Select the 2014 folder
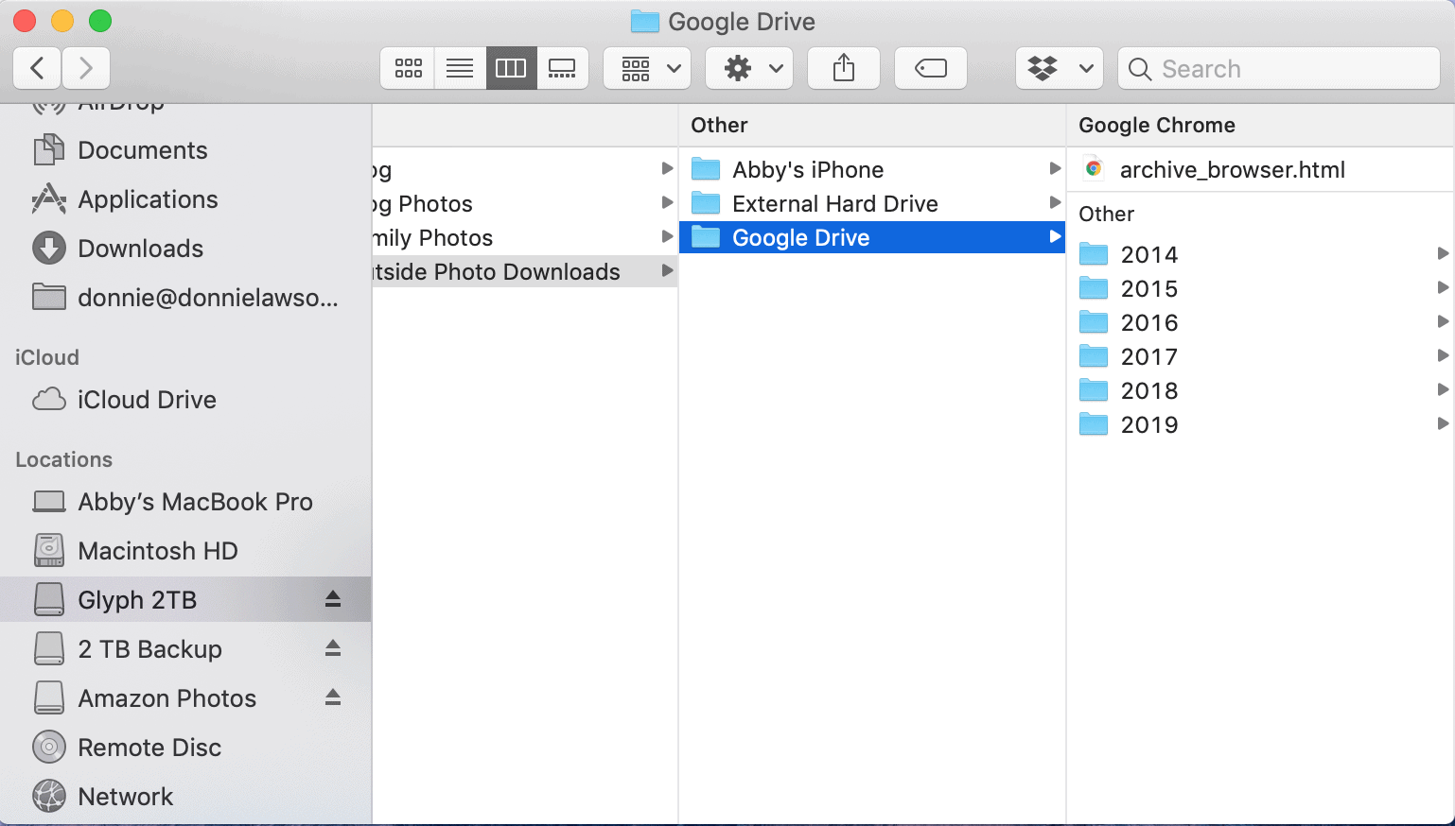 click(x=1260, y=254)
